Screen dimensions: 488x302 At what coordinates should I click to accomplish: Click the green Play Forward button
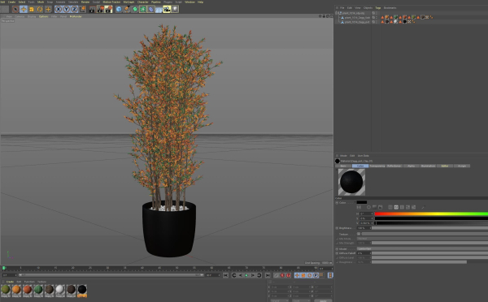246,275
